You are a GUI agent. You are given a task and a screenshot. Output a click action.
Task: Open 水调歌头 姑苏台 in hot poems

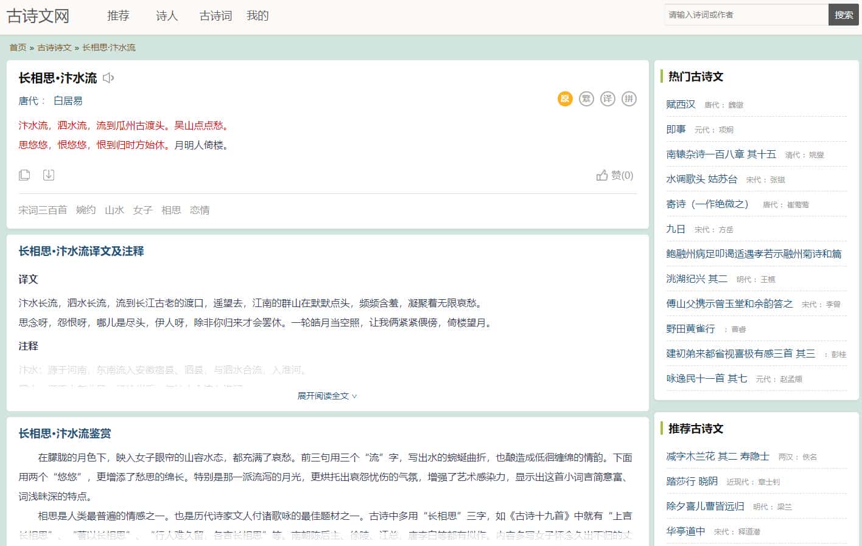coord(701,179)
